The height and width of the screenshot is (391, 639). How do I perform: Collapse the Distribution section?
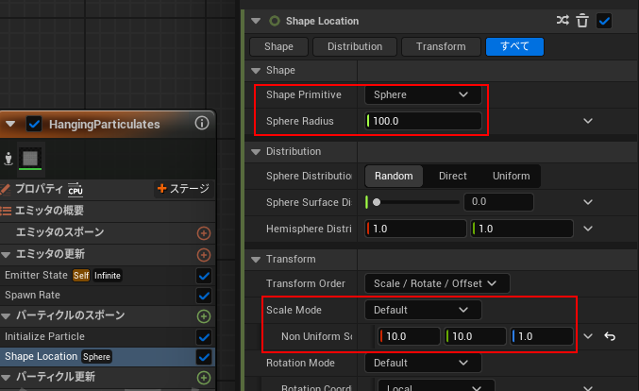(255, 151)
